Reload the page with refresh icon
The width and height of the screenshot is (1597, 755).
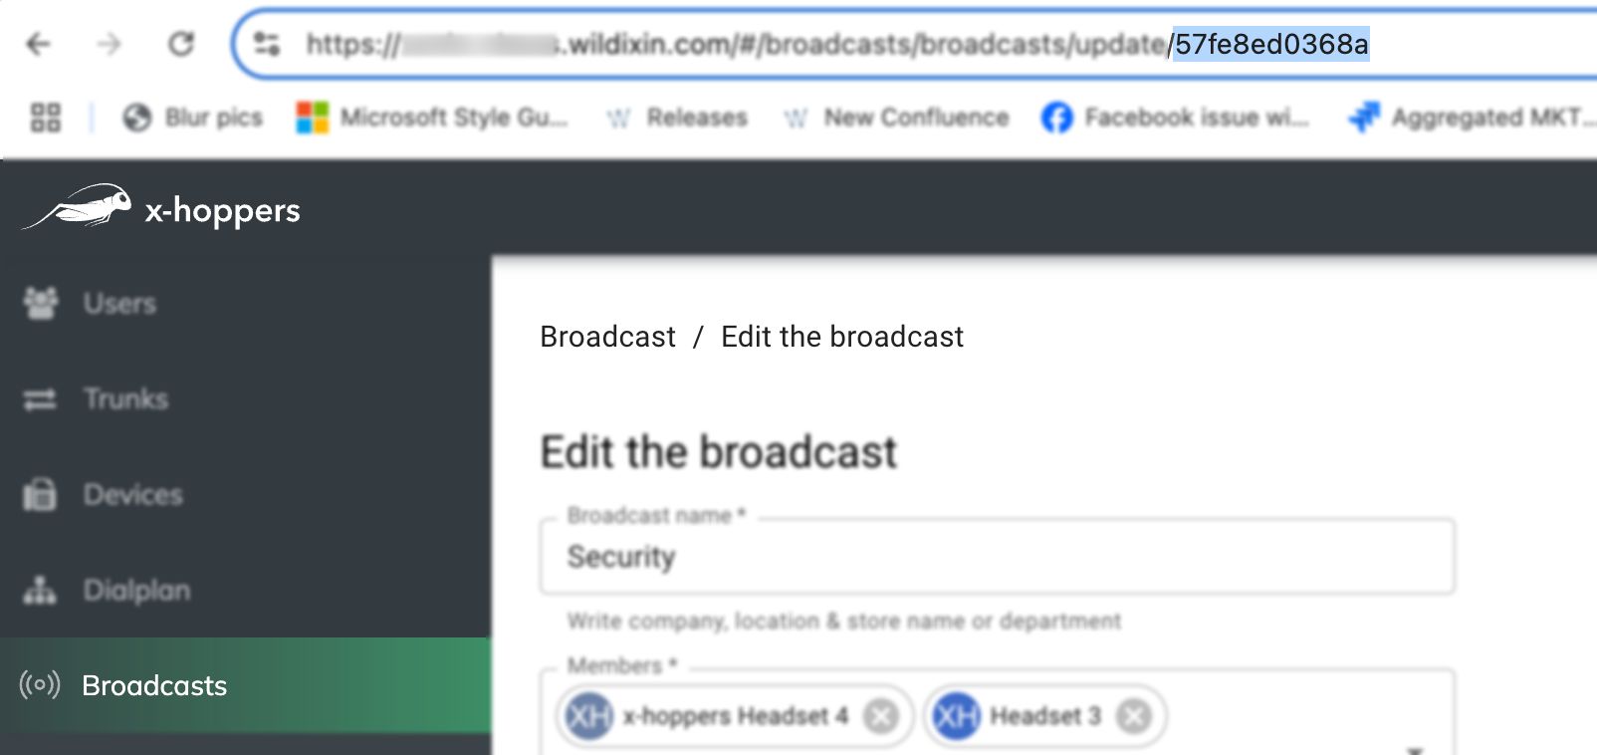point(181,44)
